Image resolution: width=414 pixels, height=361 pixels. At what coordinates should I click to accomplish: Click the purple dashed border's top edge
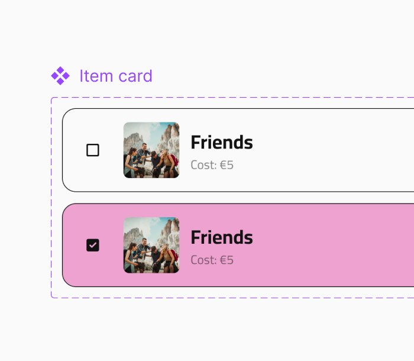click(237, 98)
